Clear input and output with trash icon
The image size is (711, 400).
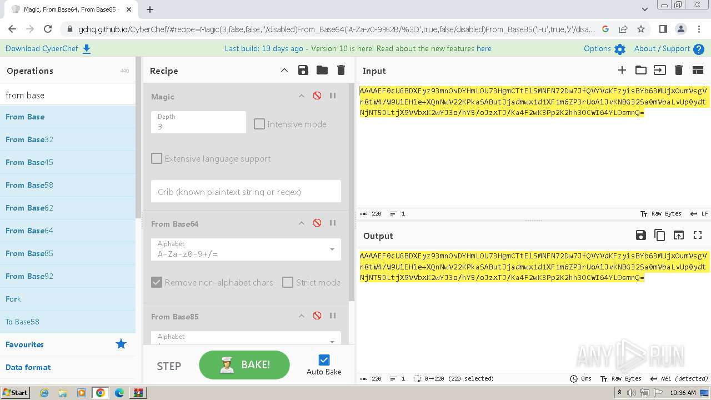pyautogui.click(x=678, y=70)
